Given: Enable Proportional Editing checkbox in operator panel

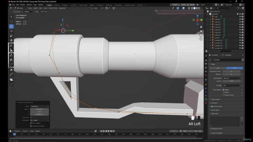Looking at the screenshot, I should [x=31, y=126].
